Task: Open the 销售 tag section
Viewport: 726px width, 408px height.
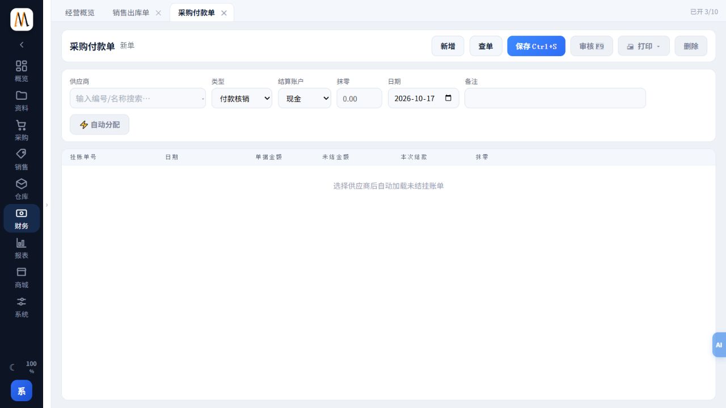Action: click(22, 160)
